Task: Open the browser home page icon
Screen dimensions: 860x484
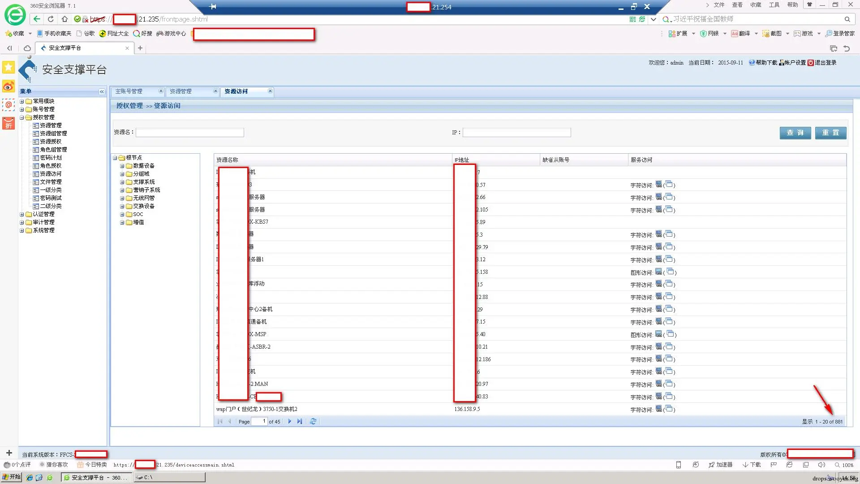Action: [x=64, y=19]
